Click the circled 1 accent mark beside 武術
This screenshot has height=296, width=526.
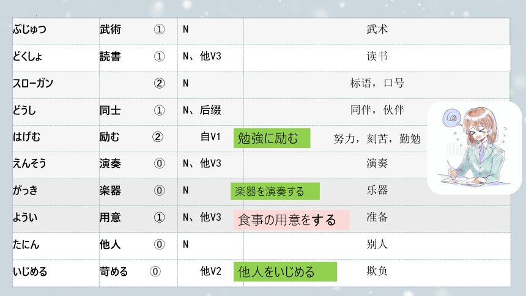[x=160, y=29]
